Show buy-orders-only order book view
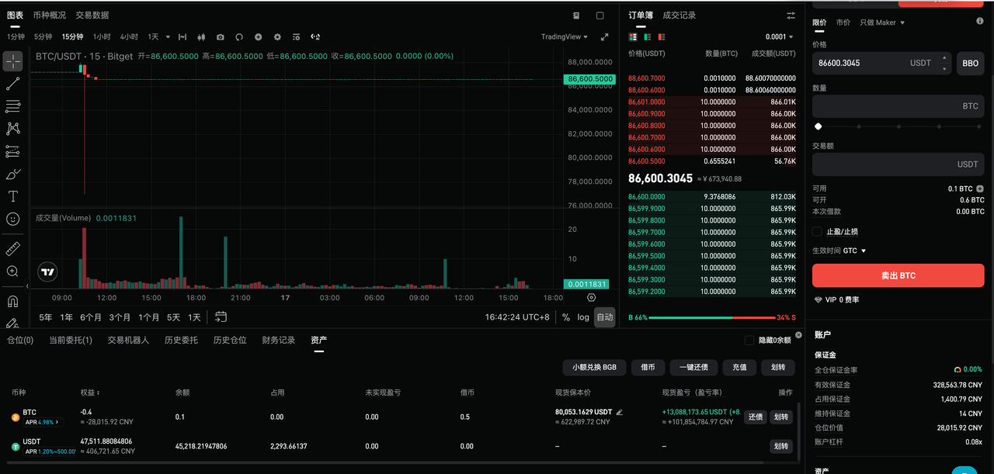Image resolution: width=994 pixels, height=474 pixels. click(x=647, y=36)
